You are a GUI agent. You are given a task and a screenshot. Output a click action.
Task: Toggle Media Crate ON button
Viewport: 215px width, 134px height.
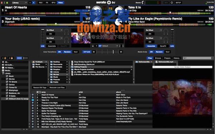pos(151,52)
